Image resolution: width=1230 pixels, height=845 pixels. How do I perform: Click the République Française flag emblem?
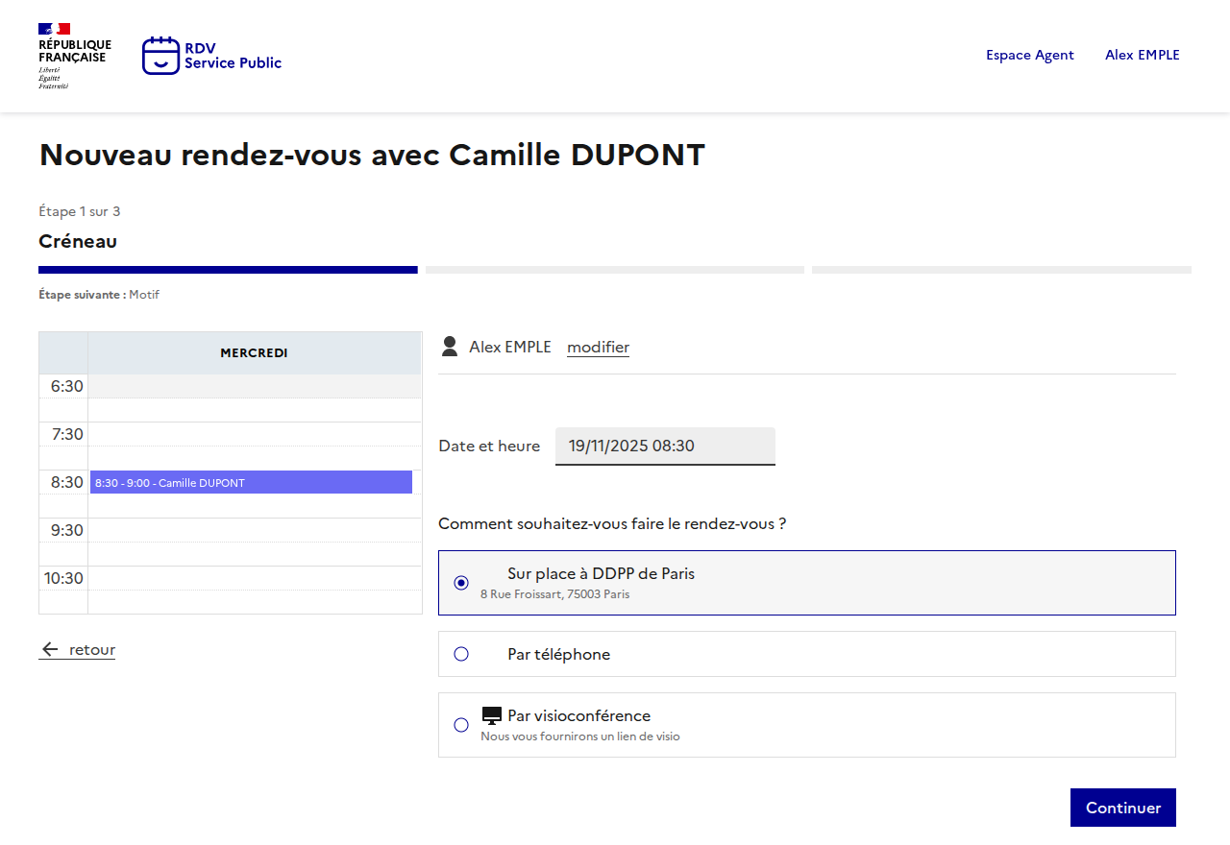(54, 29)
